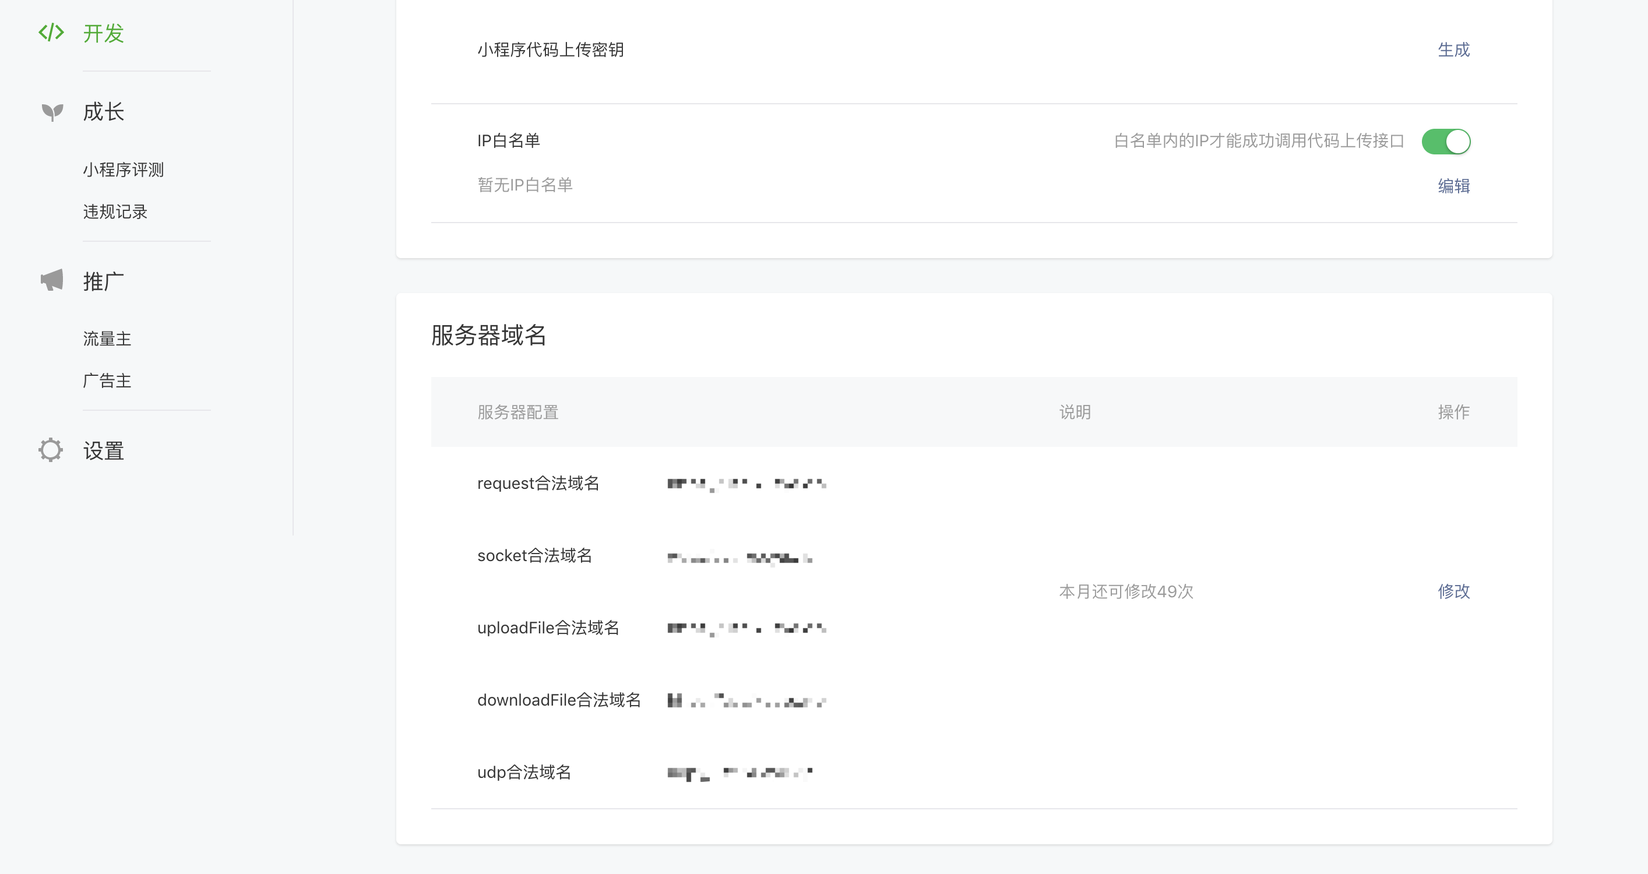Viewport: 1648px width, 874px height.
Task: Select the downloadFile合法域名 row label
Action: (x=559, y=700)
